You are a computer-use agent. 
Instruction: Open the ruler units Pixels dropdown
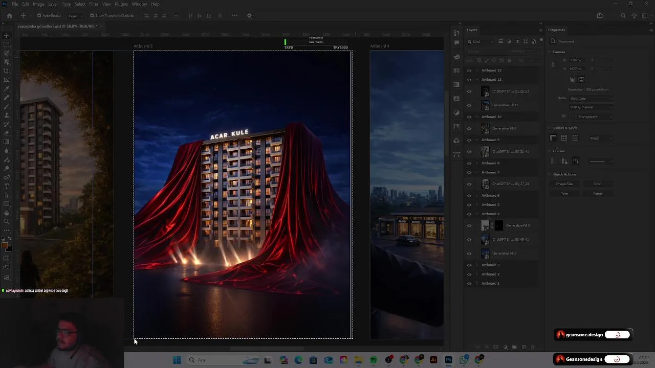(x=600, y=138)
